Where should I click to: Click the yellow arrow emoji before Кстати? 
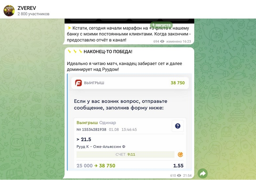point(69,28)
